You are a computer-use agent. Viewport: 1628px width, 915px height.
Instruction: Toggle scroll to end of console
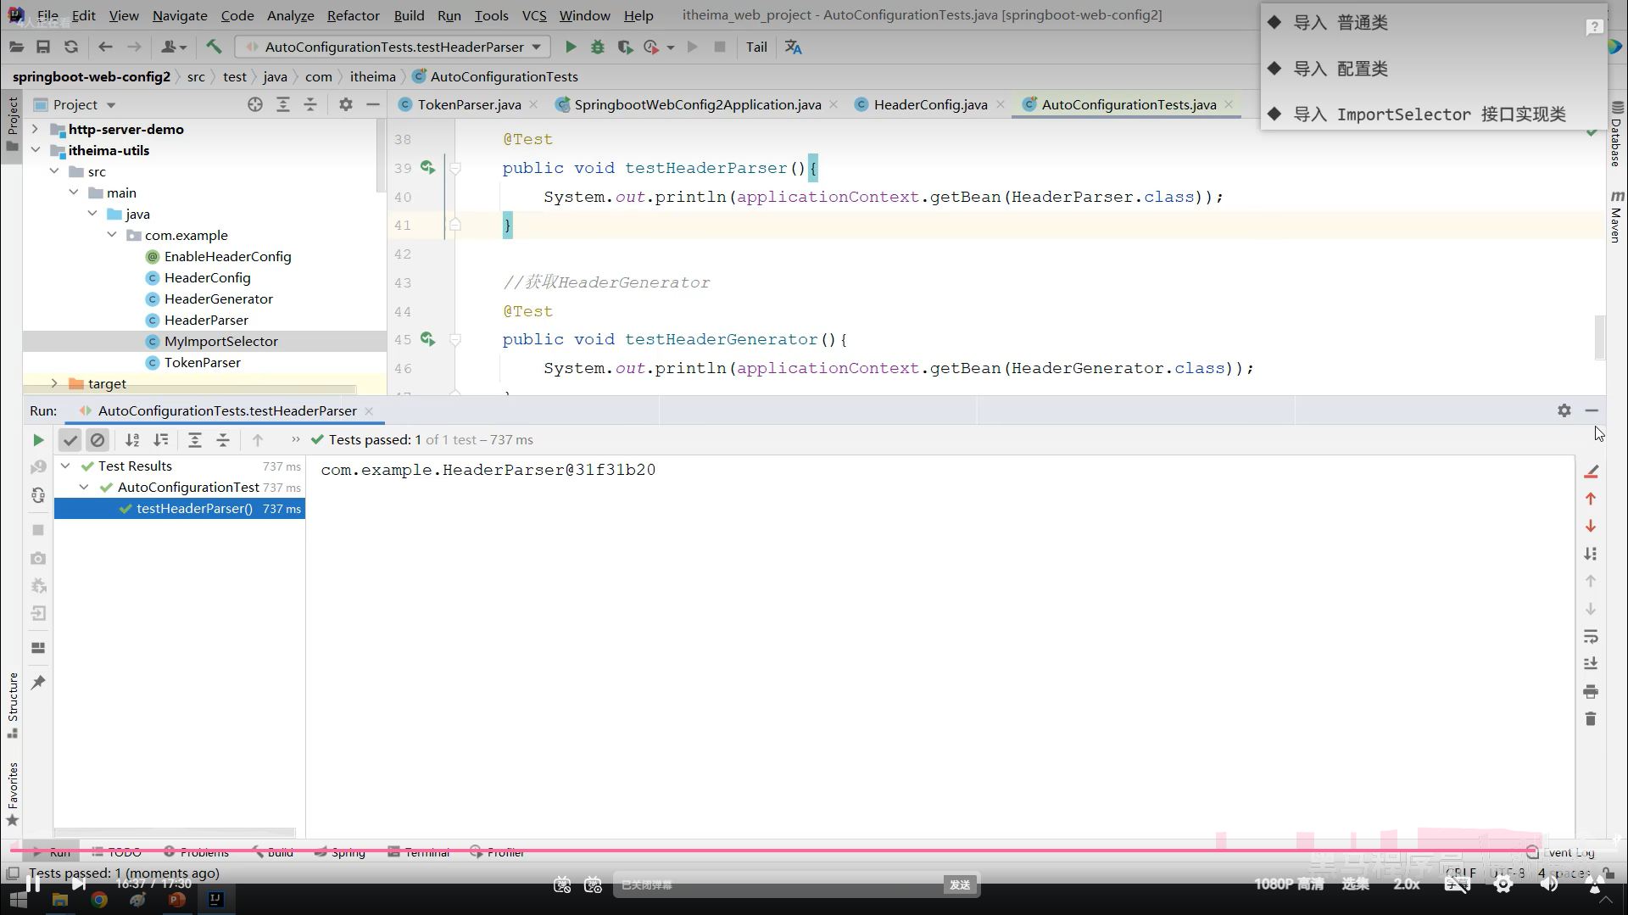tap(1591, 664)
